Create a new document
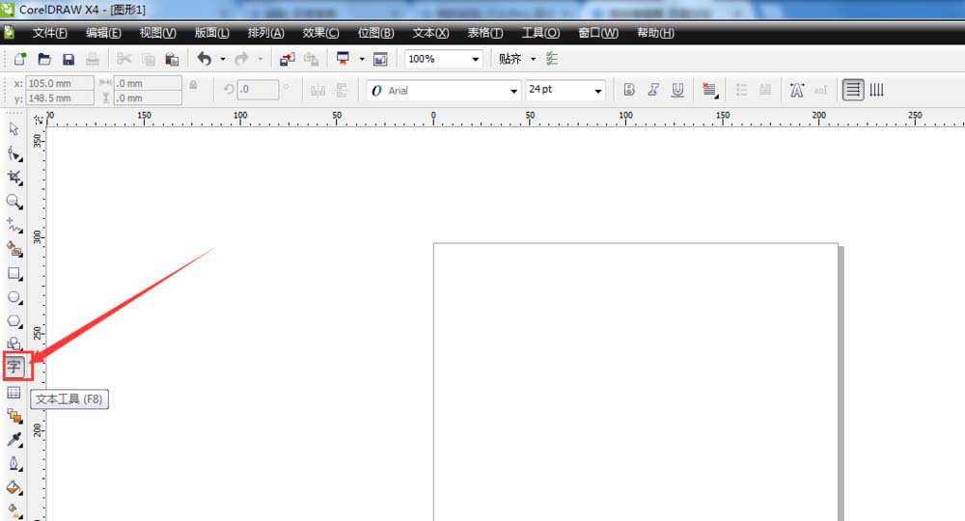The width and height of the screenshot is (965, 521). point(20,59)
